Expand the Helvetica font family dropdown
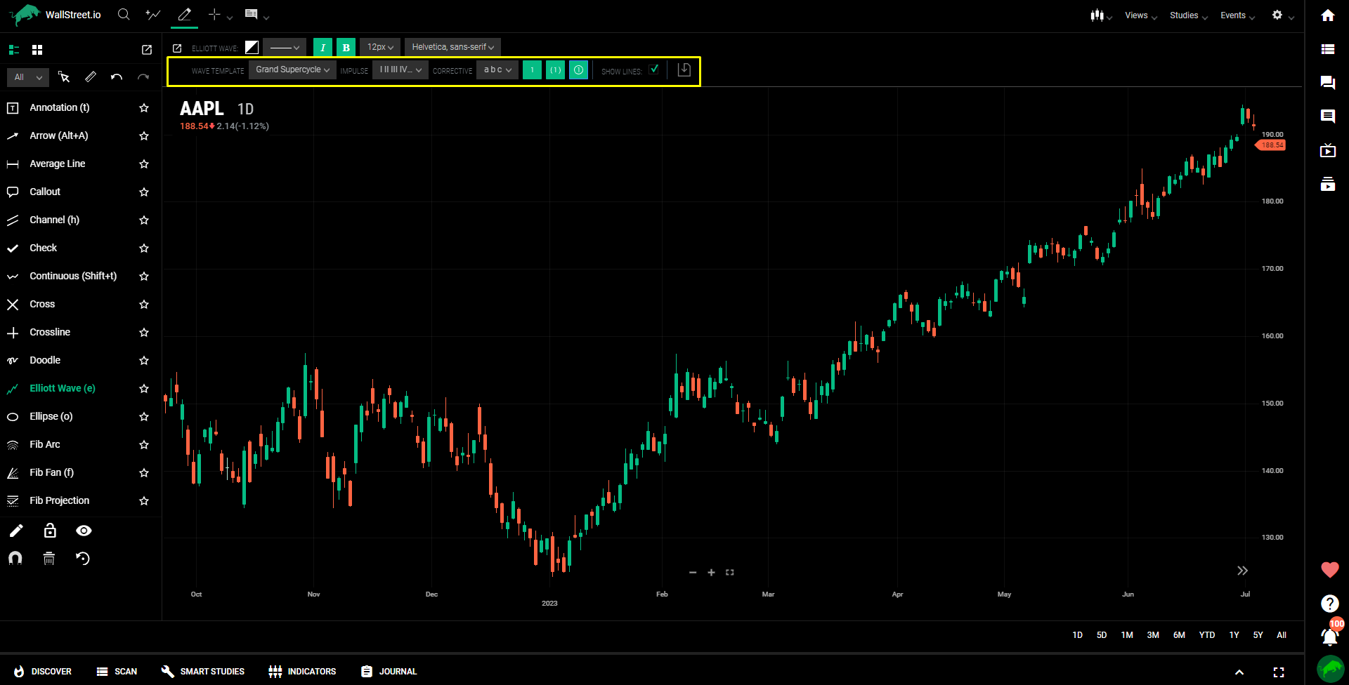This screenshot has width=1349, height=685. [x=452, y=47]
